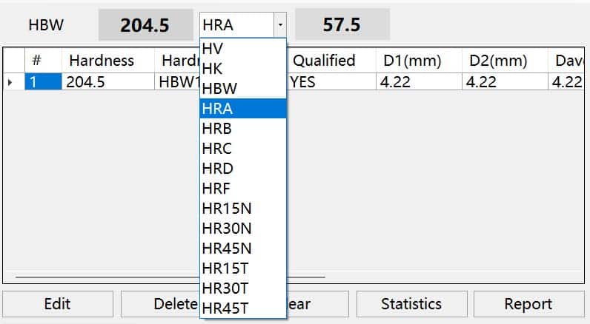The image size is (590, 324).
Task: Select HR15T in the dropdown
Action: pos(242,269)
